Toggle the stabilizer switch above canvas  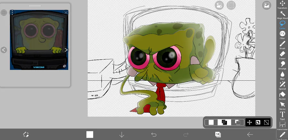[219, 5]
